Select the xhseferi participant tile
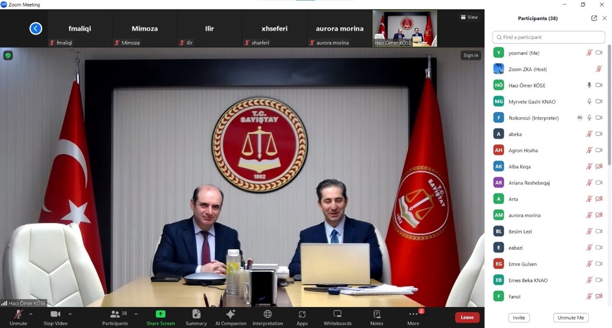The width and height of the screenshot is (612, 328). (274, 29)
